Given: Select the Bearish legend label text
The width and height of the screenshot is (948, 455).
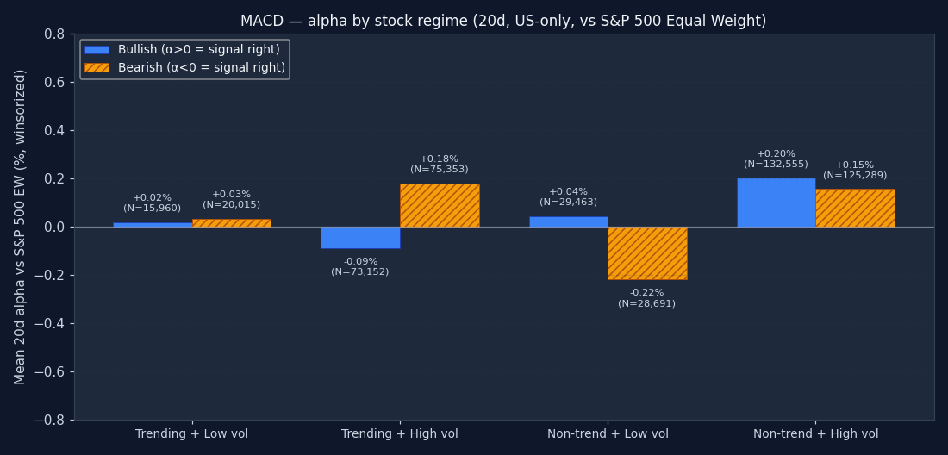Looking at the screenshot, I should tap(201, 68).
